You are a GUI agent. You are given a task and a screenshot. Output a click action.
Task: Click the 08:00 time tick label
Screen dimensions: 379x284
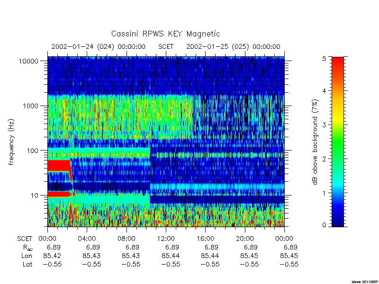pos(126,239)
